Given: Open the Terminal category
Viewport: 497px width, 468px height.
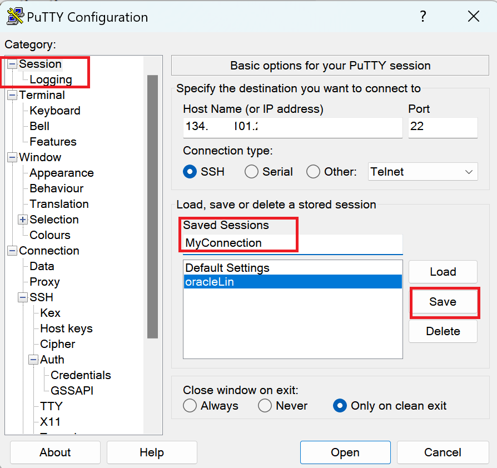Looking at the screenshot, I should [42, 95].
